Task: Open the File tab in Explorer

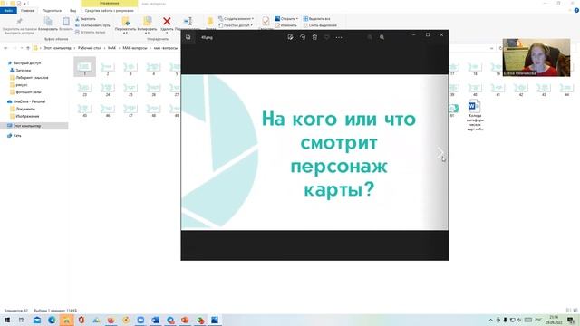Action: point(8,11)
